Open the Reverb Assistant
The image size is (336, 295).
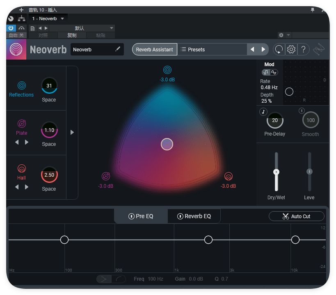[x=155, y=50]
